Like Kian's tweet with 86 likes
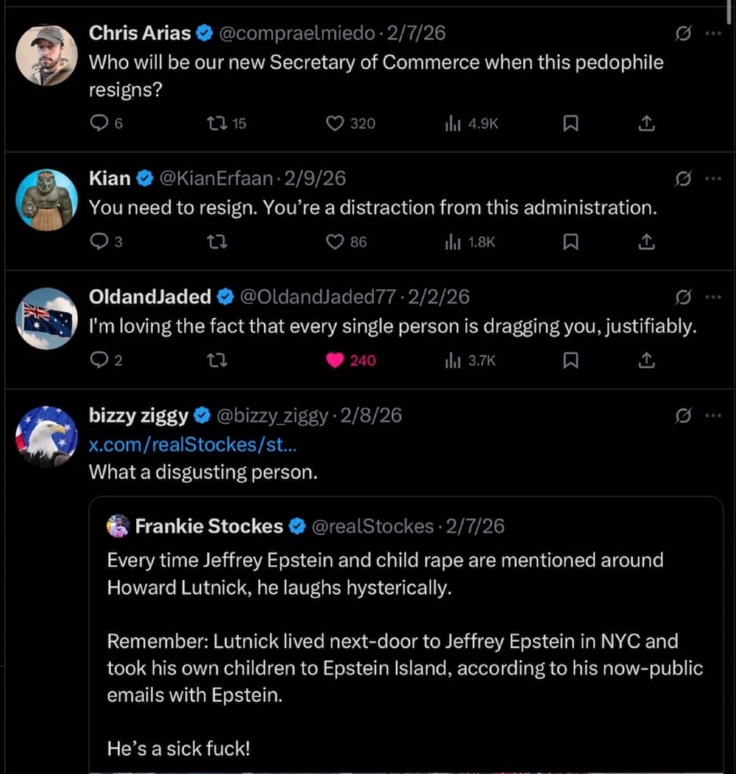Screen dimensions: 736x774 pyautogui.click(x=335, y=241)
